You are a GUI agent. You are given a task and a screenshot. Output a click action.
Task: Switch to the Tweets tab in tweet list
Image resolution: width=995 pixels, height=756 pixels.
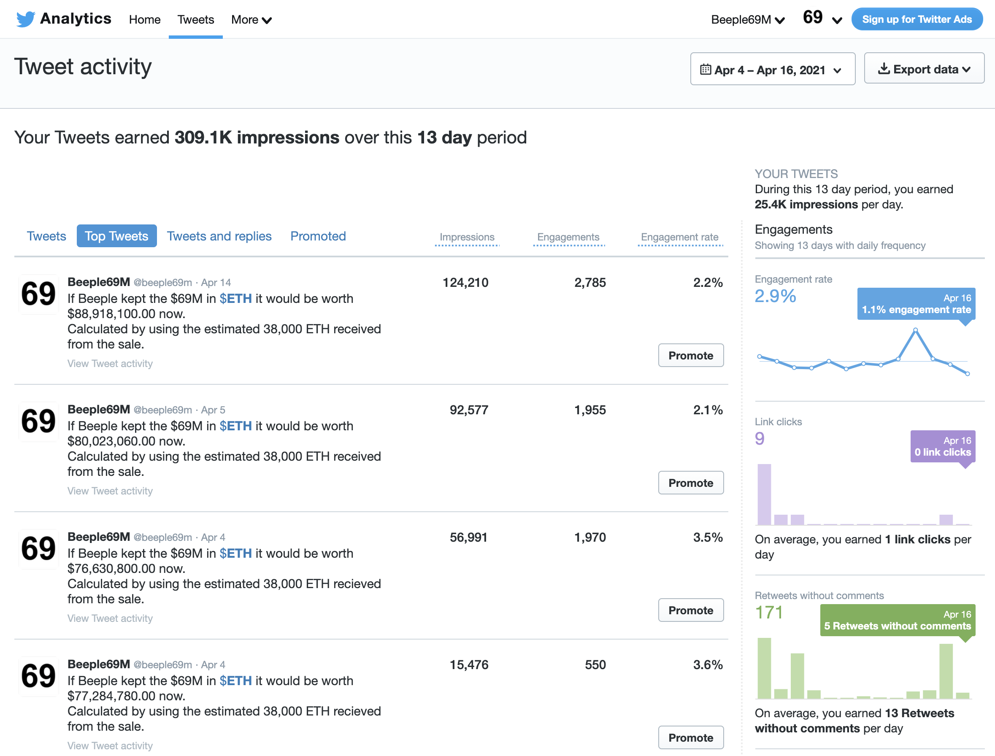(46, 236)
